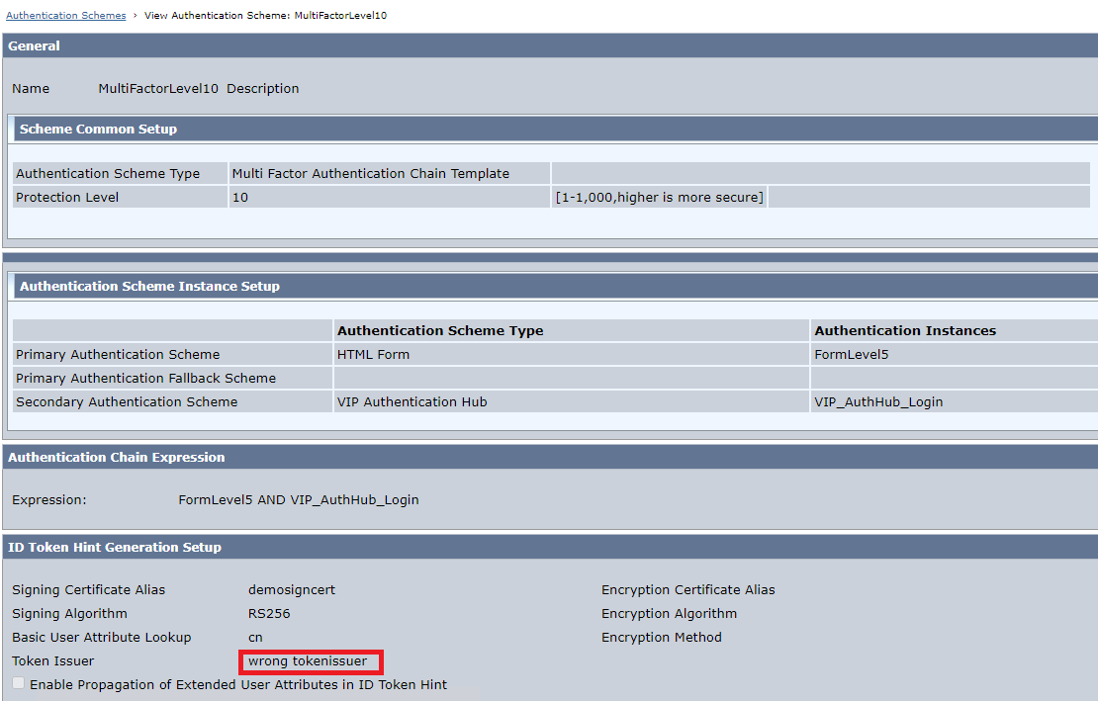Open the Authentication Schemes breadcrumb link
The height and width of the screenshot is (701, 1098).
point(66,16)
